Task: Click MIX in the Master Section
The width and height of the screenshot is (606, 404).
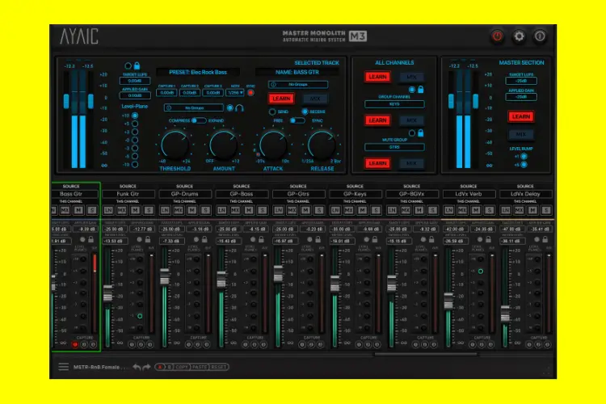Action: click(x=521, y=134)
